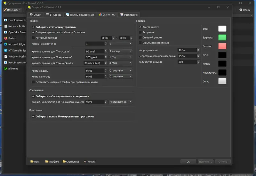Click the Отмена button
Viewport: 256px width, 176px height.
tap(223, 162)
